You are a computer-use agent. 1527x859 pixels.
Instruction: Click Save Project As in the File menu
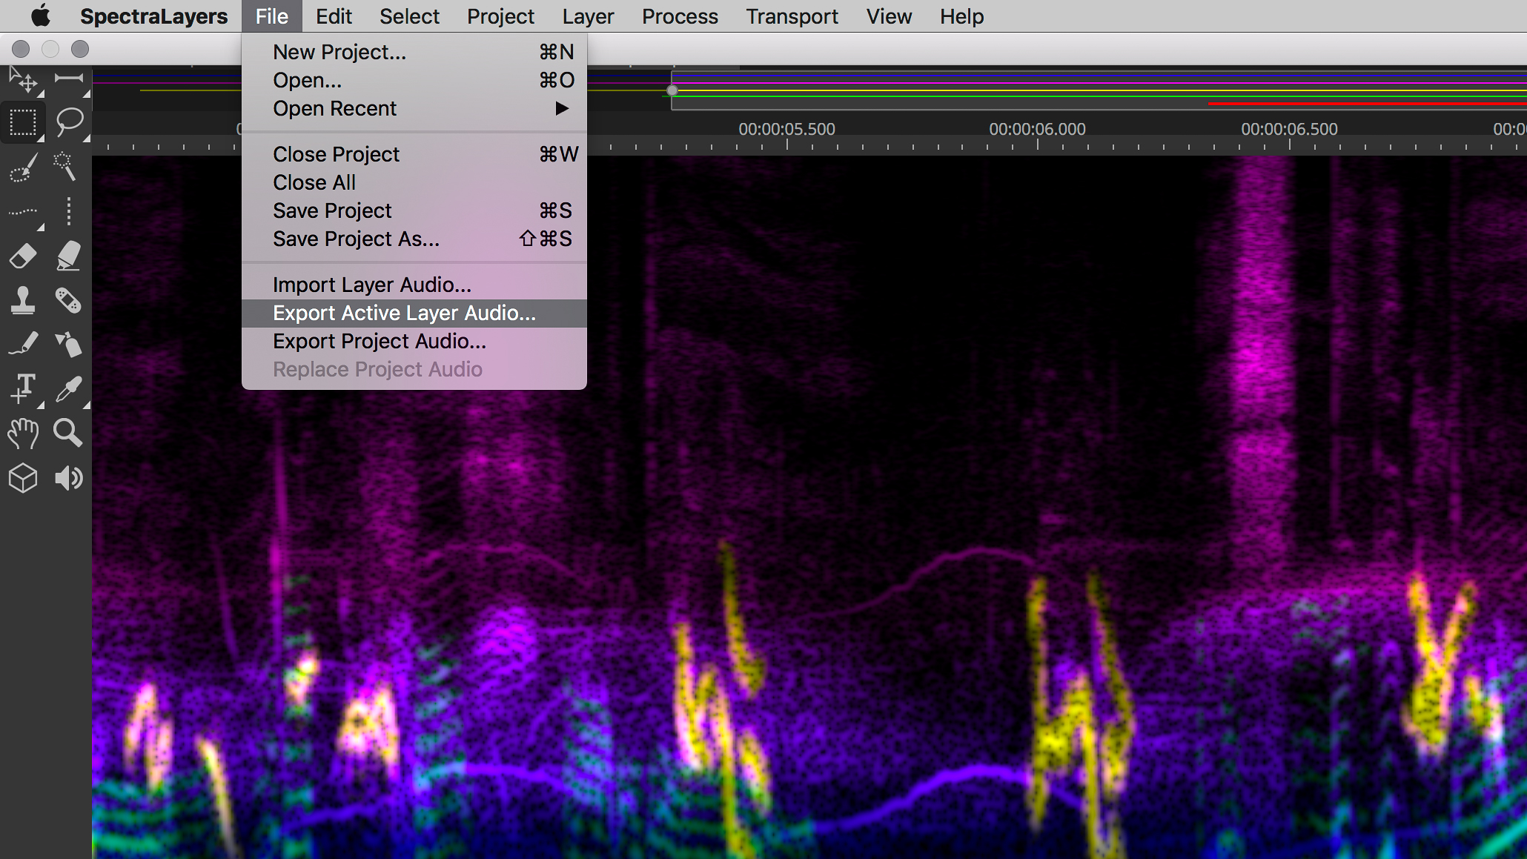[356, 239]
